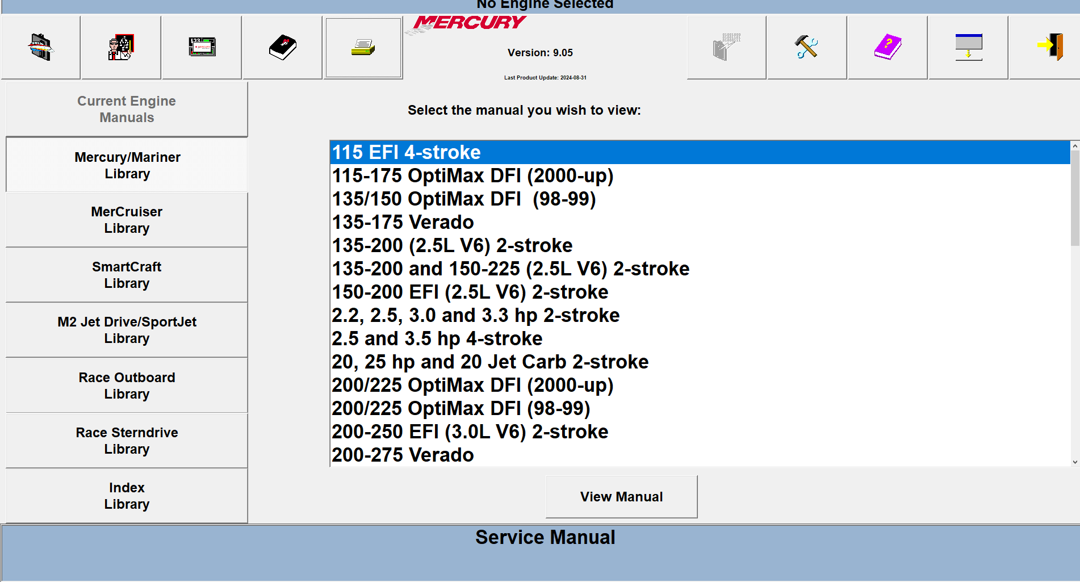Click the manual list scroll down arrow
1080x582 pixels.
coord(1075,462)
